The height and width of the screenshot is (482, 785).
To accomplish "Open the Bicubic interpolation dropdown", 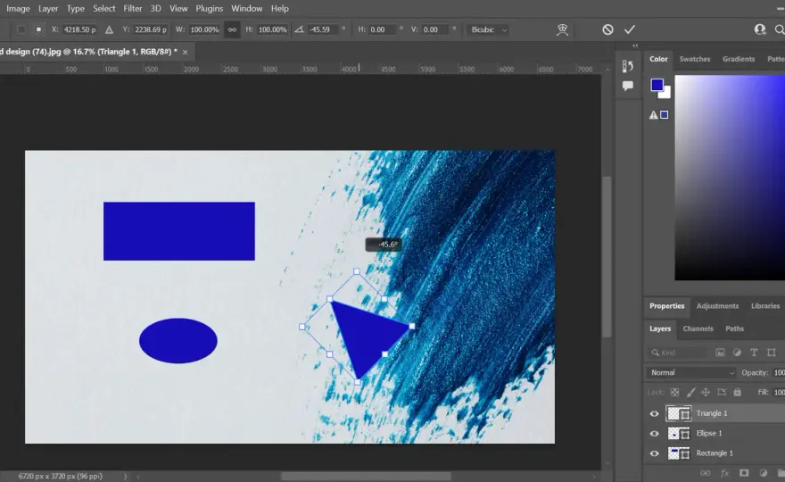I will pyautogui.click(x=489, y=29).
